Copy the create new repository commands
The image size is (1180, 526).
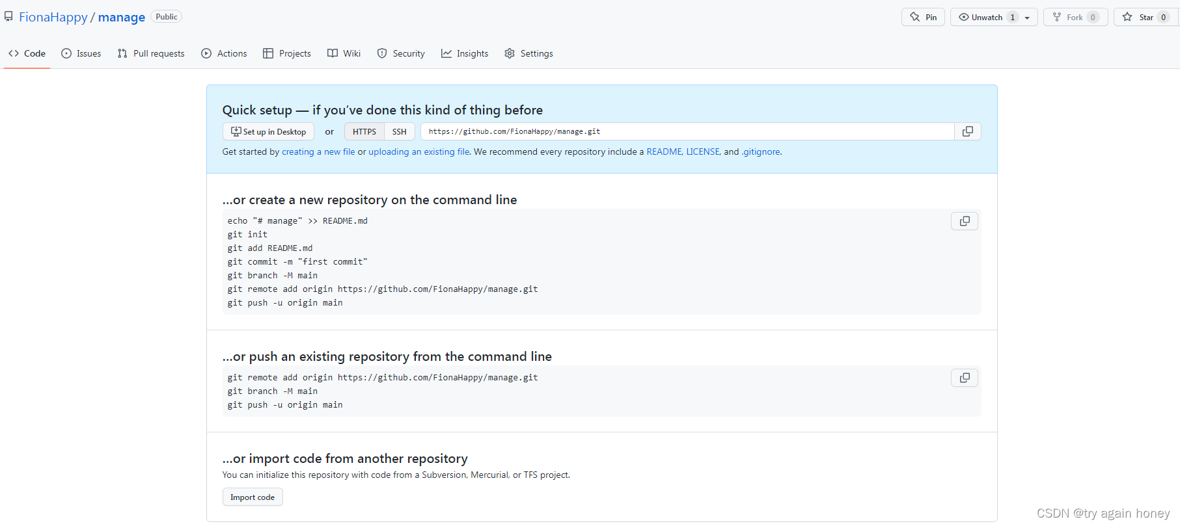[965, 221]
